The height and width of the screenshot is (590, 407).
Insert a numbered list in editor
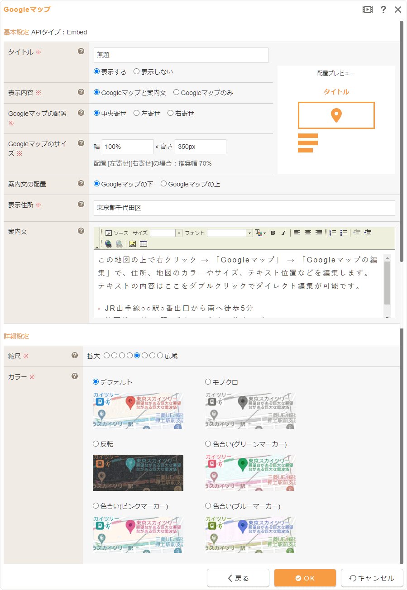tap(333, 233)
